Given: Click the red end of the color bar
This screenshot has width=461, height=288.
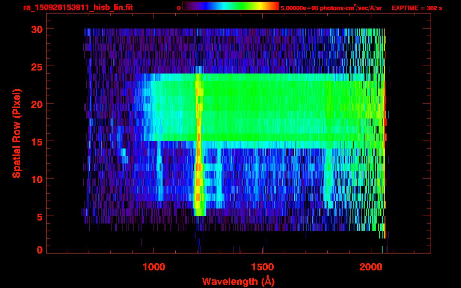Looking at the screenshot, I should coord(276,6).
